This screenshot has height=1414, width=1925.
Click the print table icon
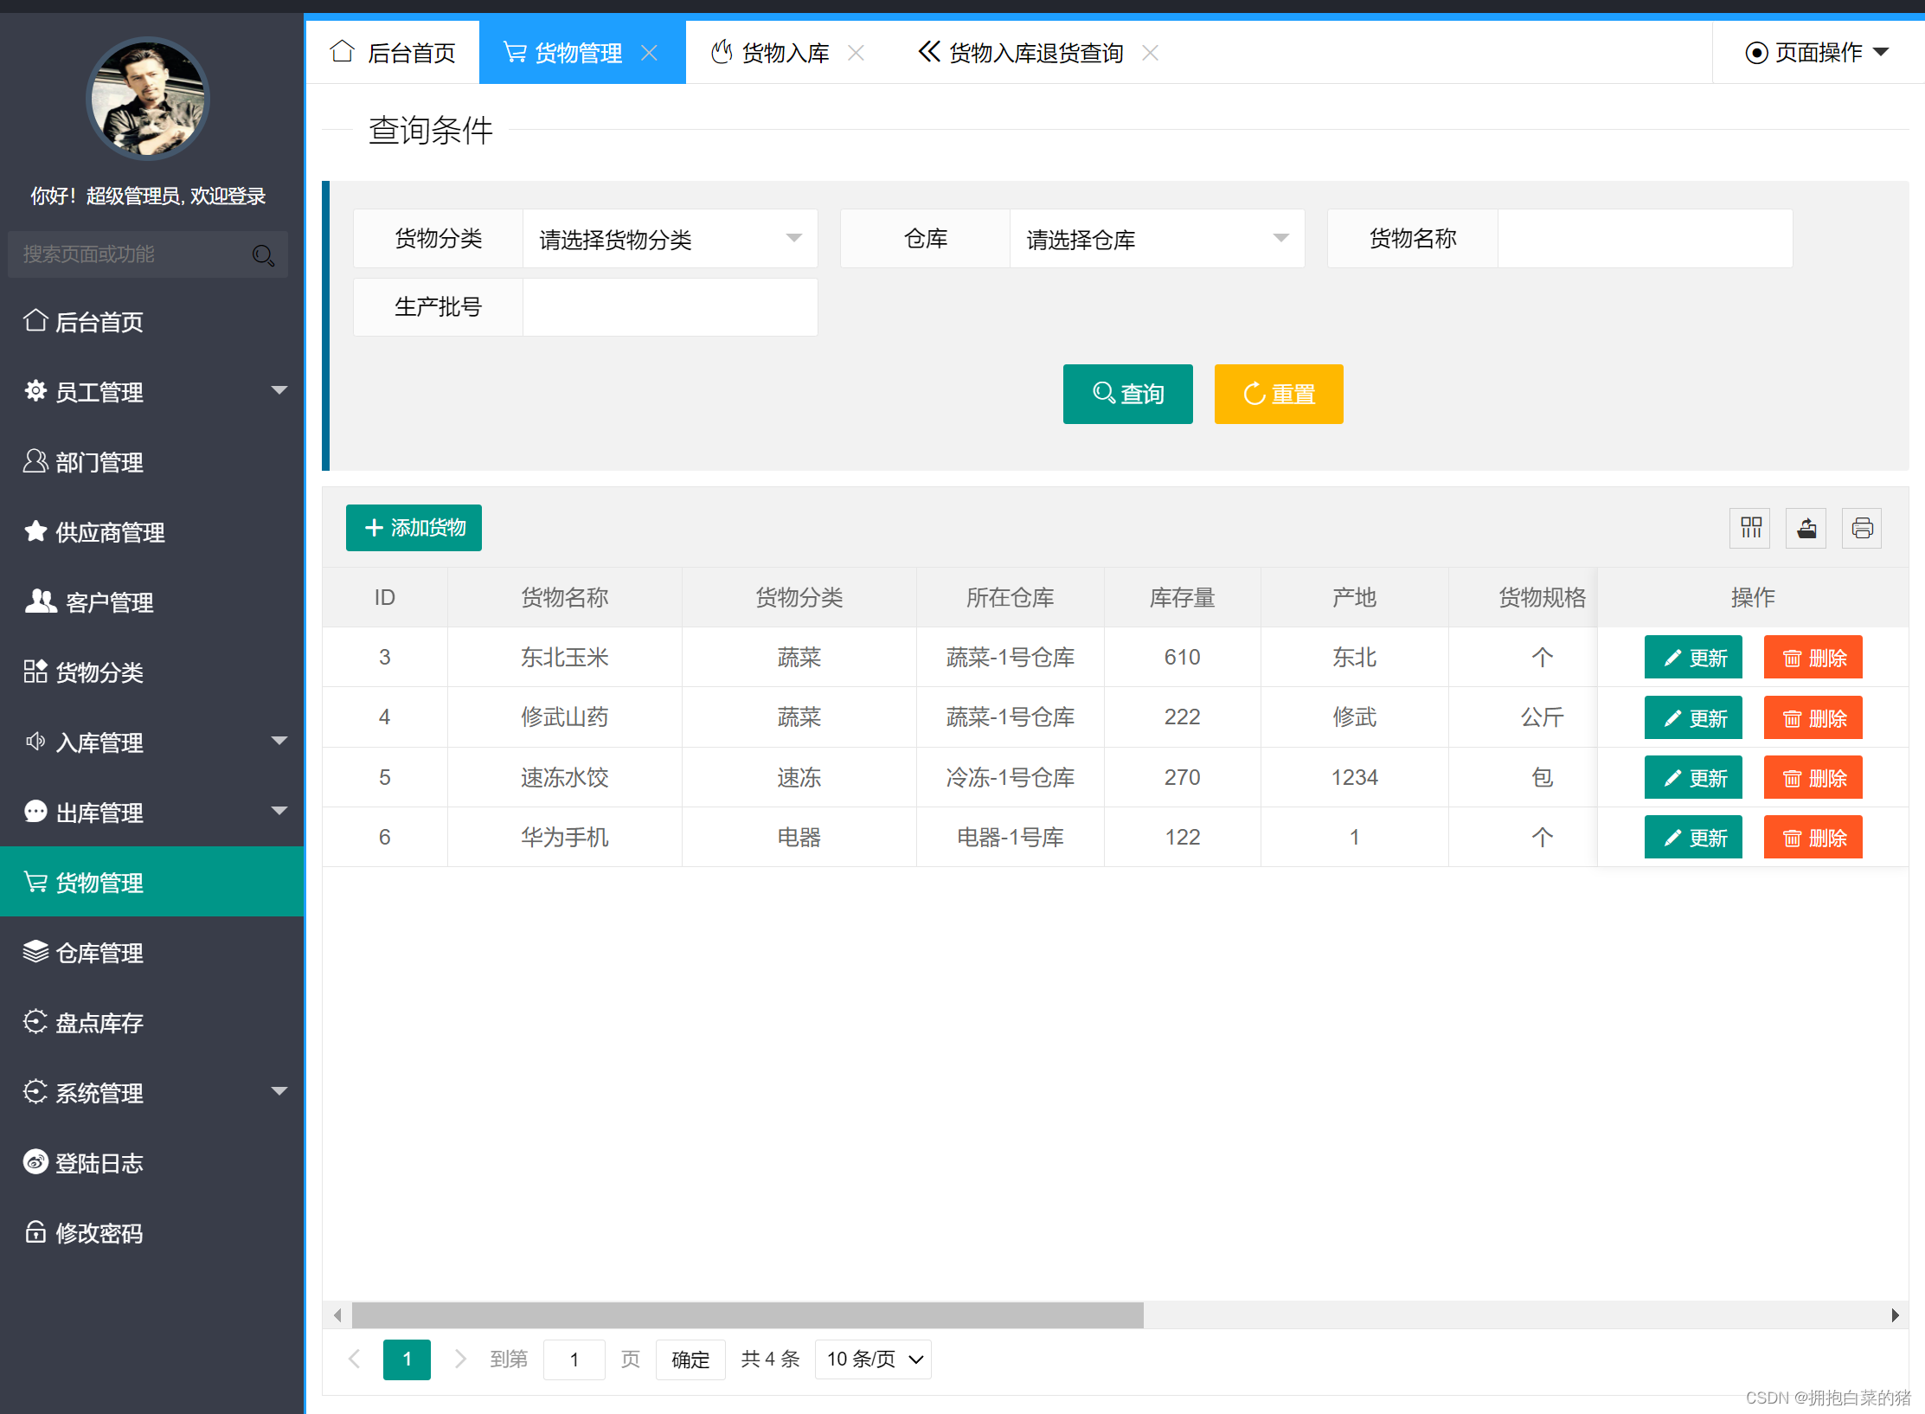[x=1862, y=528]
